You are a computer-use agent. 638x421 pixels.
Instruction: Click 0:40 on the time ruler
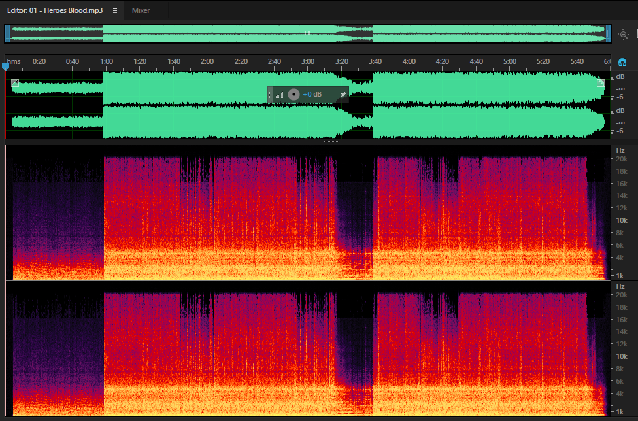coord(73,61)
